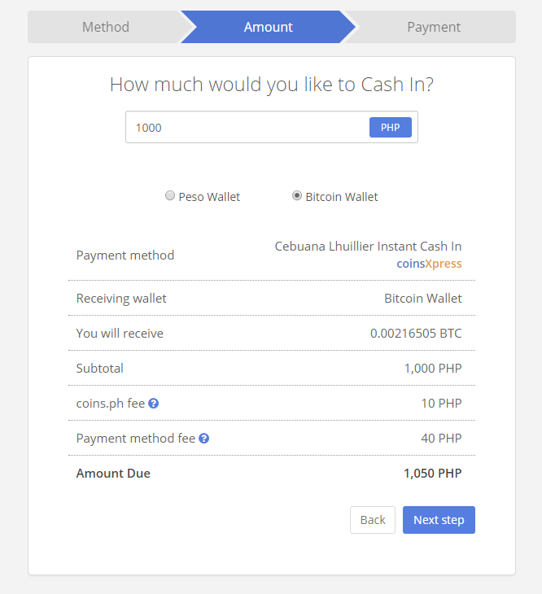Open the coinsXpress link
This screenshot has width=542, height=594.
click(429, 264)
